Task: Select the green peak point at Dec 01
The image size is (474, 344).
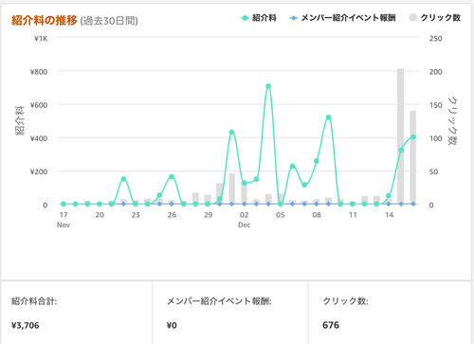Action: click(x=231, y=133)
